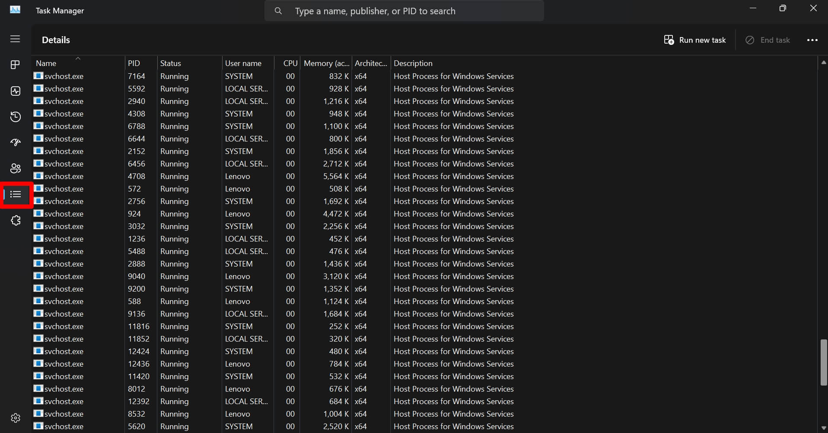
Task: Open the More options ellipsis menu
Action: pyautogui.click(x=812, y=40)
